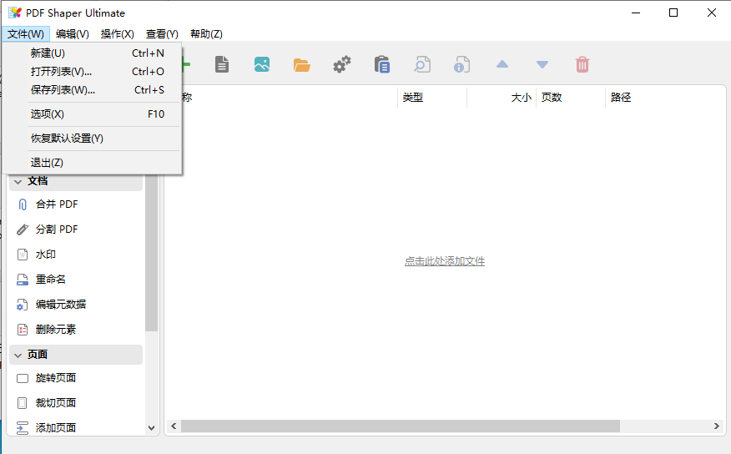This screenshot has height=454, width=731.
Task: Click the paperclip icon beside 合并 PDF
Action: (x=23, y=204)
